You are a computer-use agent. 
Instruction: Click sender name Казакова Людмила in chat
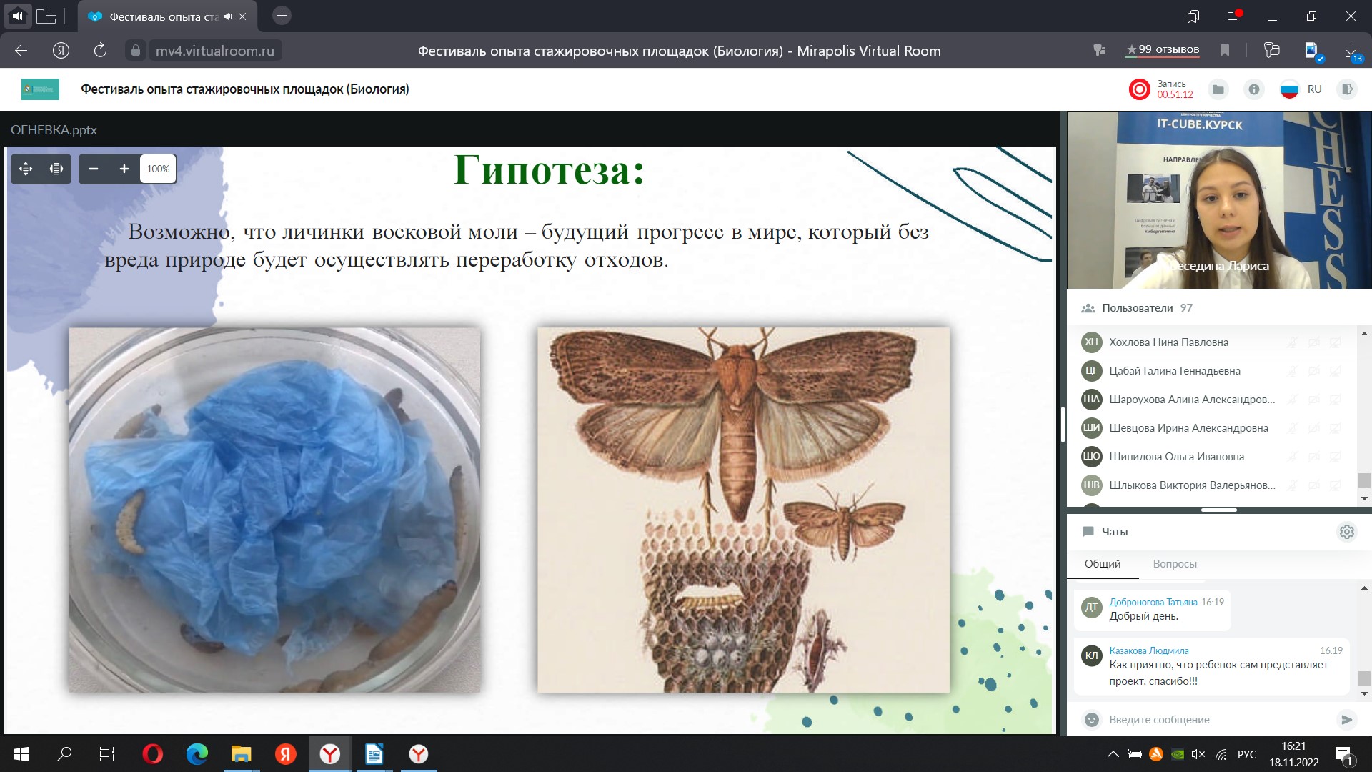point(1149,650)
